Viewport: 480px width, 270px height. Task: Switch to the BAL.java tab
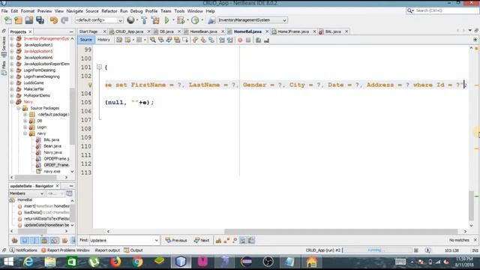333,31
